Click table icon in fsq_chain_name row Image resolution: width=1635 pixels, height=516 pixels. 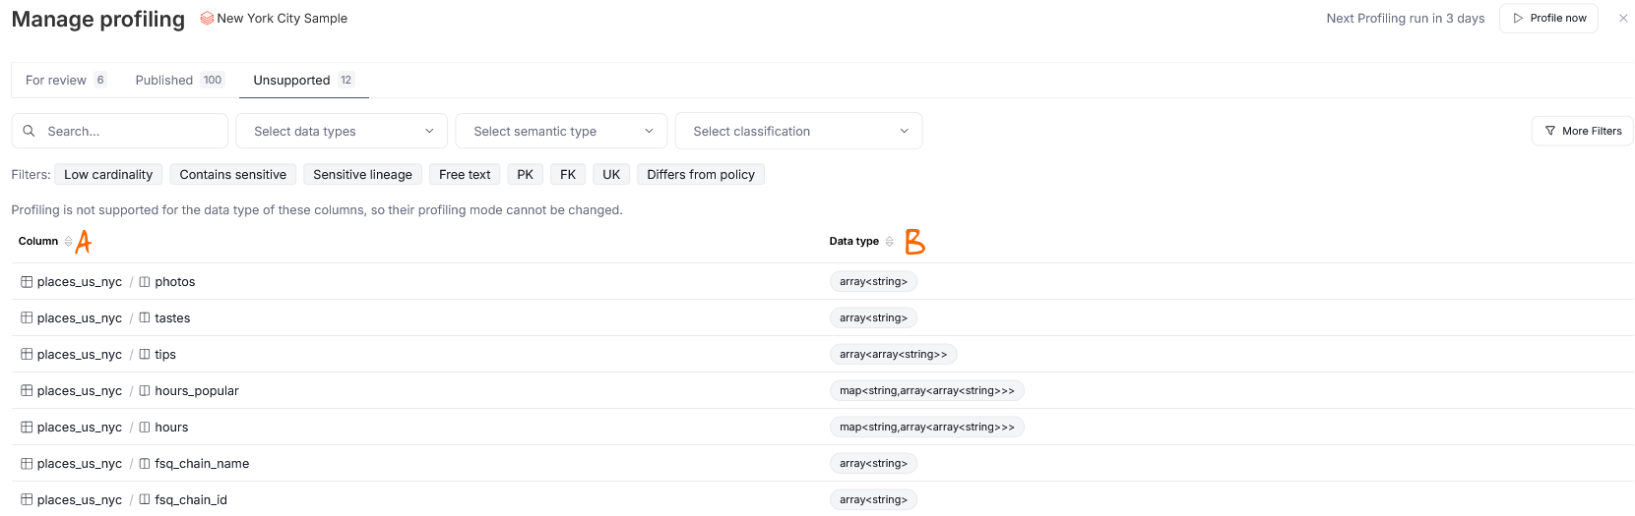tap(27, 464)
